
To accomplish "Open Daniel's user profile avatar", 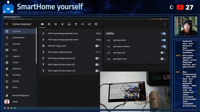I will pos(7,102).
